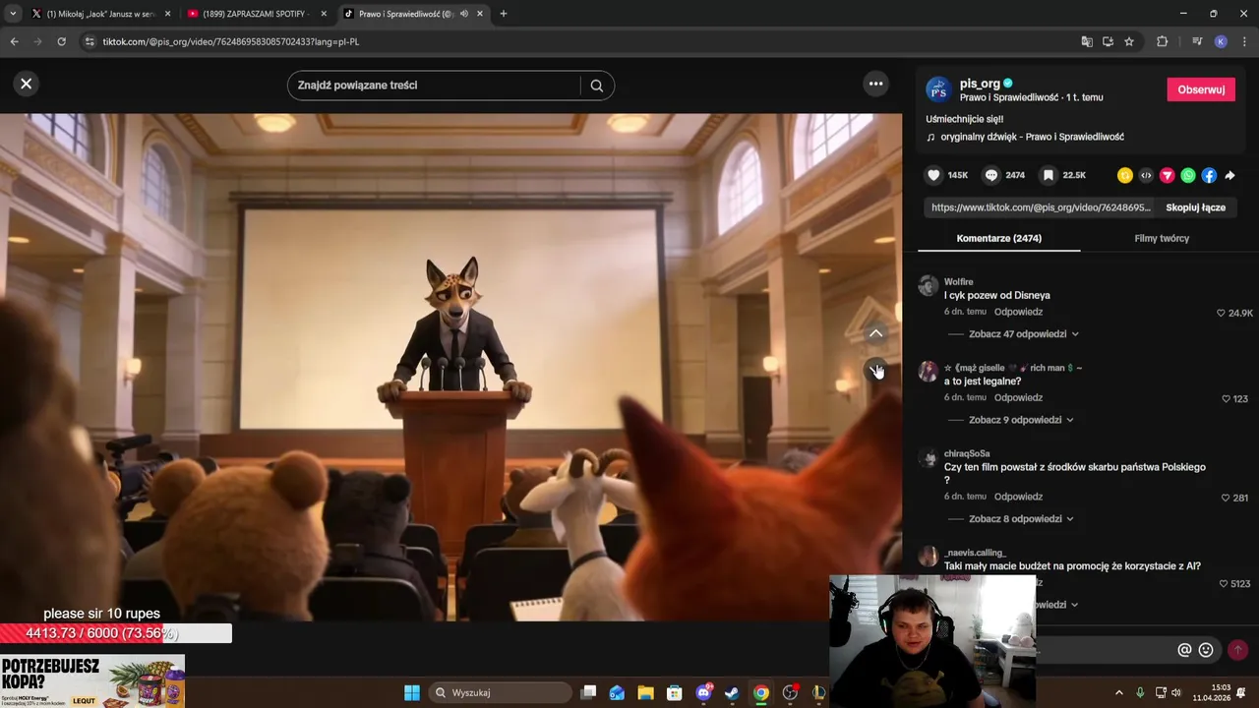The height and width of the screenshot is (708, 1259).
Task: Open Discord from the taskbar
Action: [x=703, y=692]
